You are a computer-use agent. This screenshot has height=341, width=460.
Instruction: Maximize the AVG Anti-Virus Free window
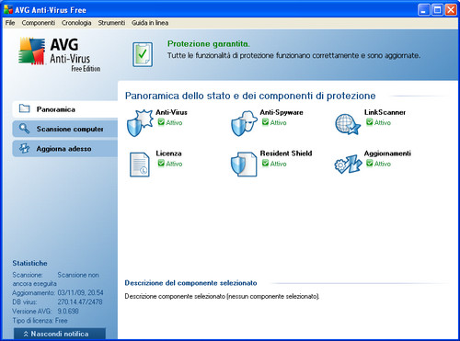click(x=437, y=10)
